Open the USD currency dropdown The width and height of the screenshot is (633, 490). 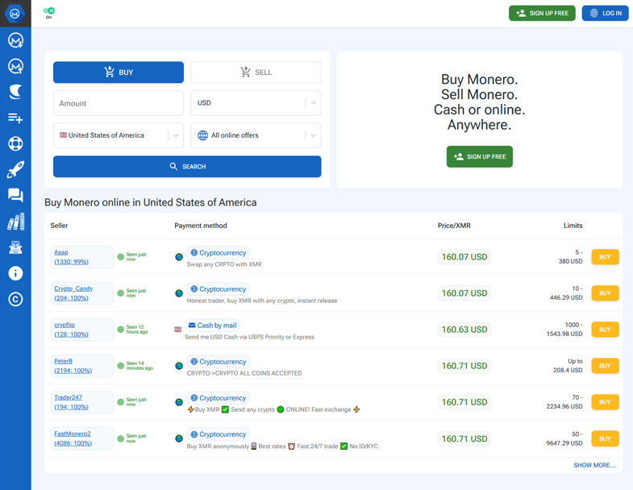[x=256, y=103]
